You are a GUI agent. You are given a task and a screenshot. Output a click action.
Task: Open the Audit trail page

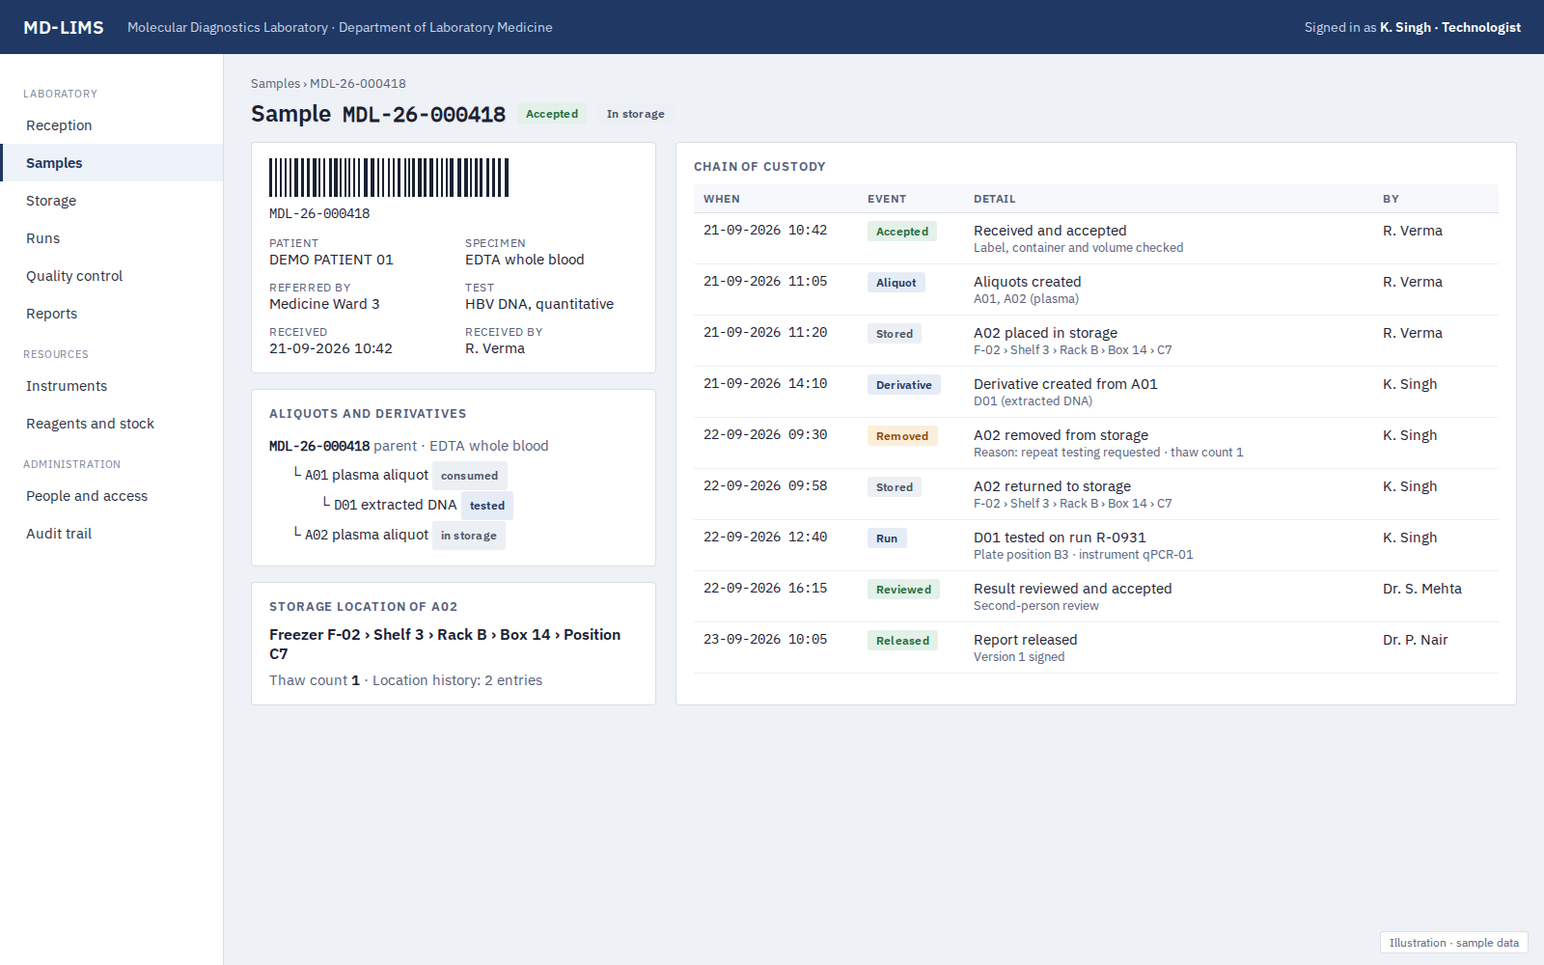pos(111,534)
